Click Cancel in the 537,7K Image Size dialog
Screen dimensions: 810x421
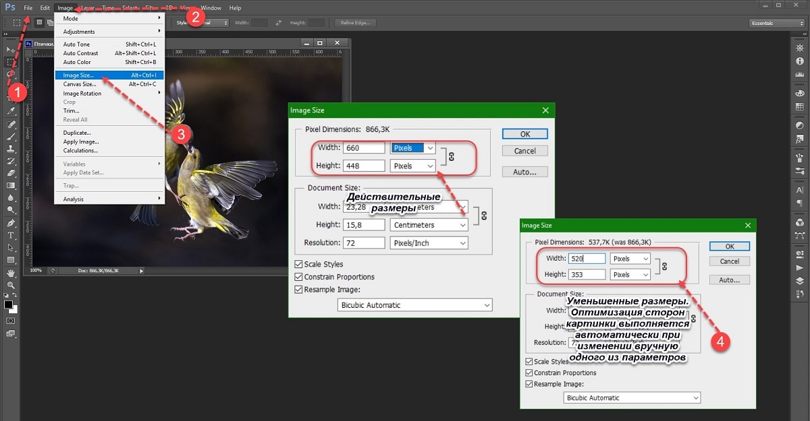pos(730,261)
